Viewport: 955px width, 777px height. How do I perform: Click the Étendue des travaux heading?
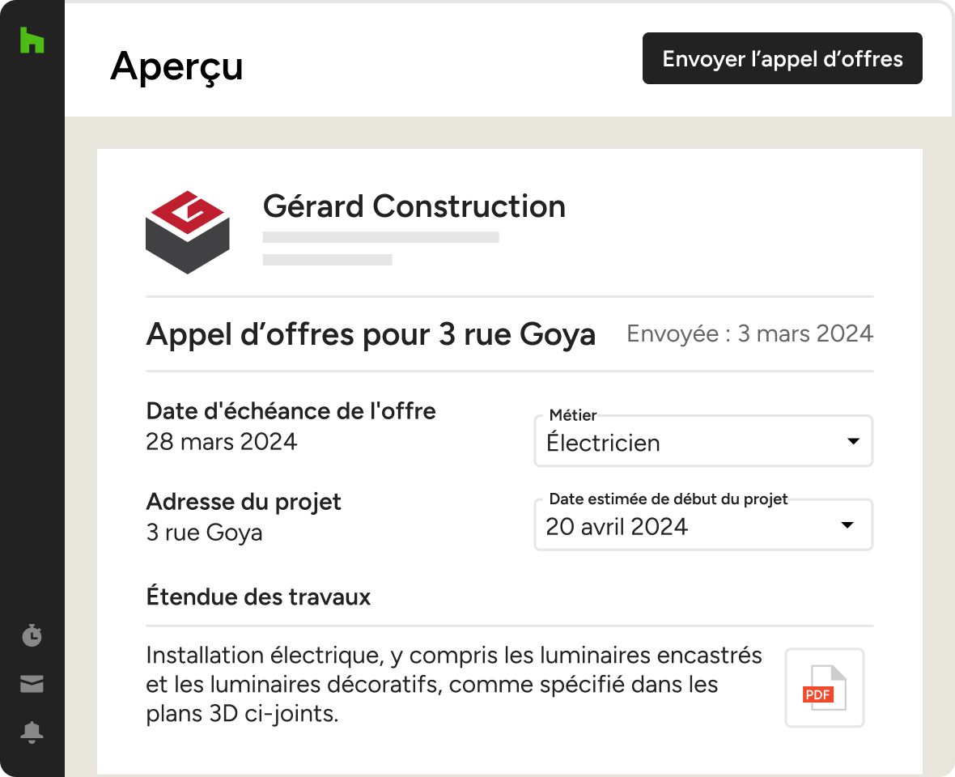(x=258, y=597)
